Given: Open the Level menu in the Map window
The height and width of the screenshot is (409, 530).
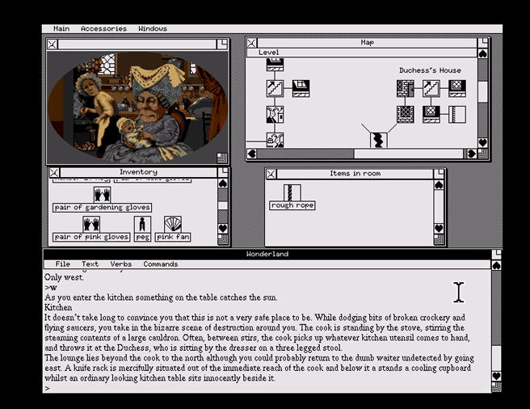Looking at the screenshot, I should 268,53.
